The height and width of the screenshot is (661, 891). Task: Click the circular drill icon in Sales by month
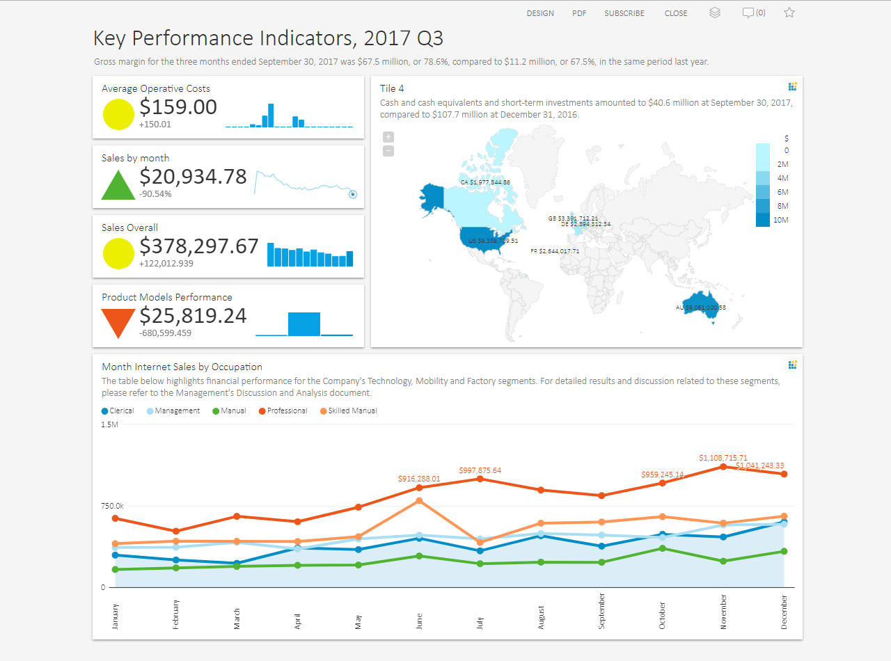pyautogui.click(x=353, y=195)
